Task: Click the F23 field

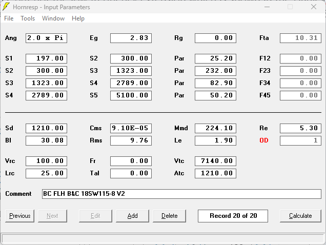Action: pyautogui.click(x=300, y=71)
